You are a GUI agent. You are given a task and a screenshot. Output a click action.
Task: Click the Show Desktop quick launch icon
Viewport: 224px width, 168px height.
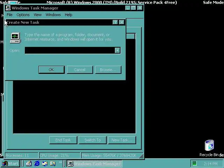[x=29, y=163]
